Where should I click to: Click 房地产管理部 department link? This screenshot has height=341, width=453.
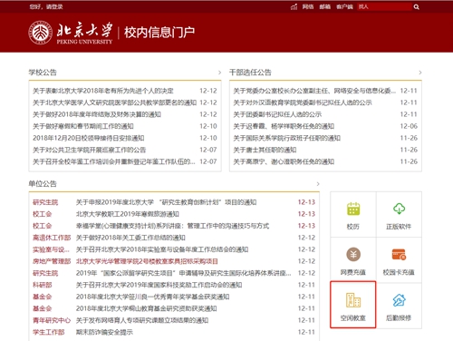(x=52, y=261)
